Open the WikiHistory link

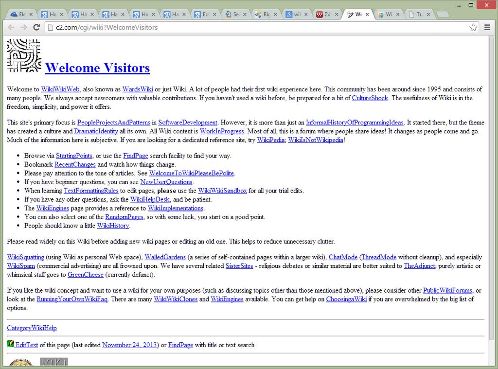point(113,226)
